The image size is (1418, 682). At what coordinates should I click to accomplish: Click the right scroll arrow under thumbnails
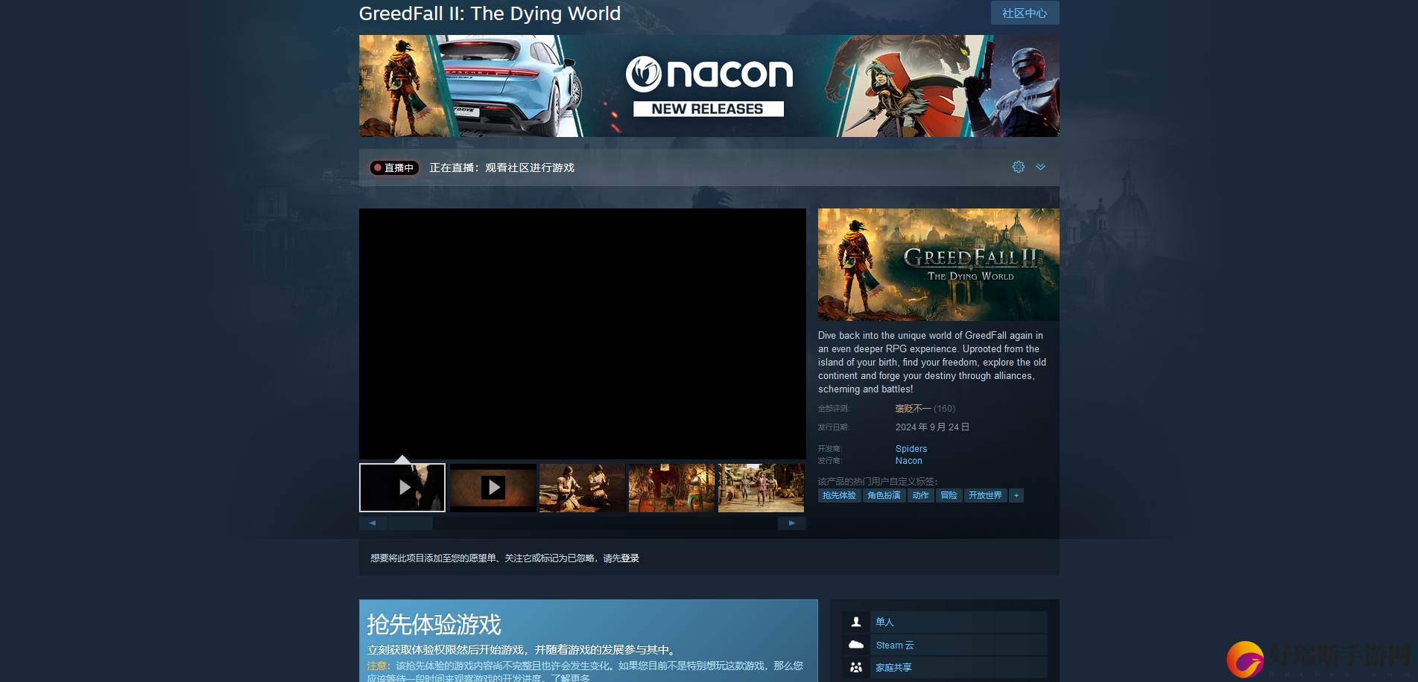pyautogui.click(x=792, y=523)
